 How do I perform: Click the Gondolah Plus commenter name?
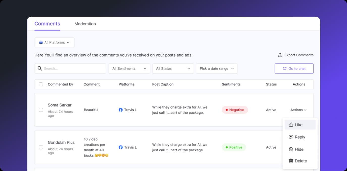[x=61, y=143]
